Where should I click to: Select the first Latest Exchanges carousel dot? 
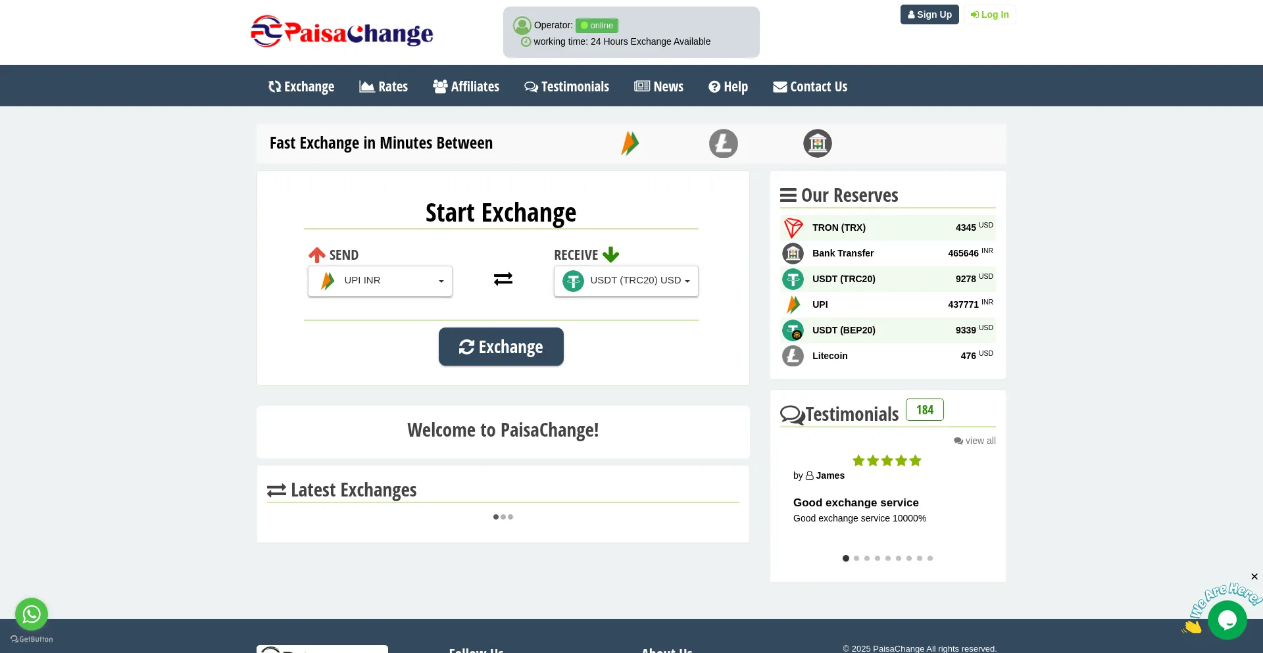[x=496, y=517]
